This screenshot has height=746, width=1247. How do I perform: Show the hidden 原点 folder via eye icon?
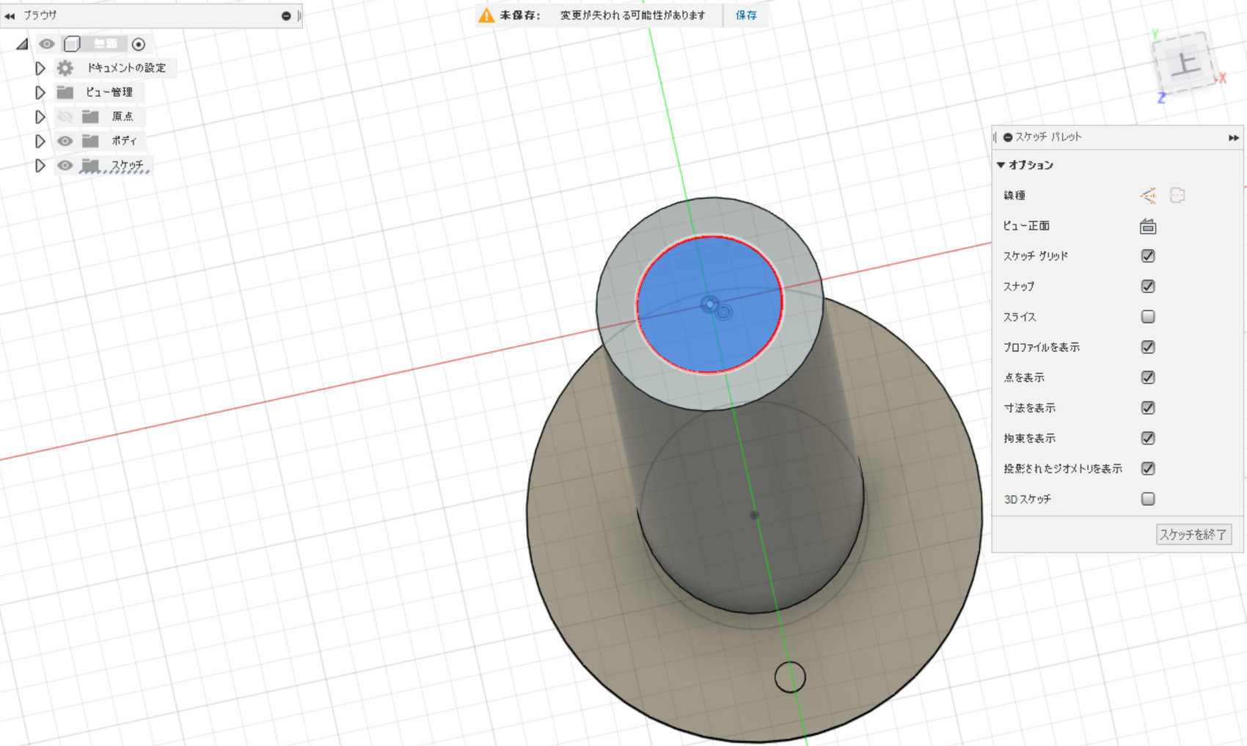65,117
